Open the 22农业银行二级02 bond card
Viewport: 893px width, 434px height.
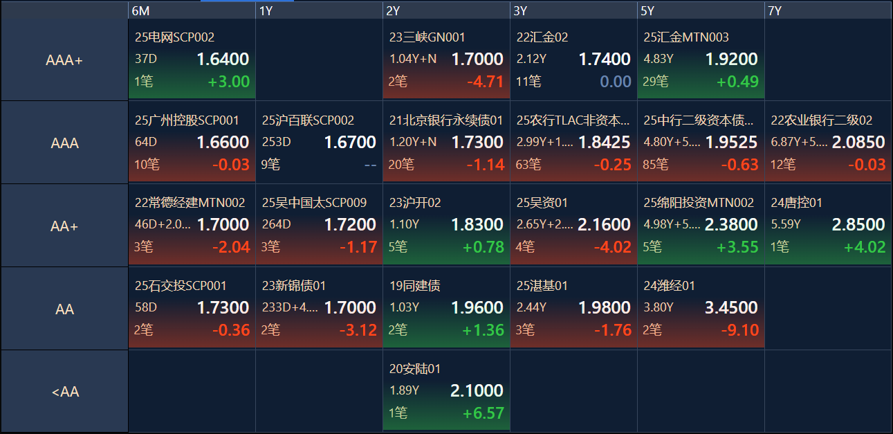[x=828, y=143]
